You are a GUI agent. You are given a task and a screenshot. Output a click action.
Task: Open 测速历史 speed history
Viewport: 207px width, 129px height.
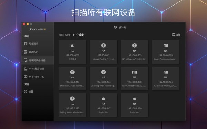[x=38, y=52]
